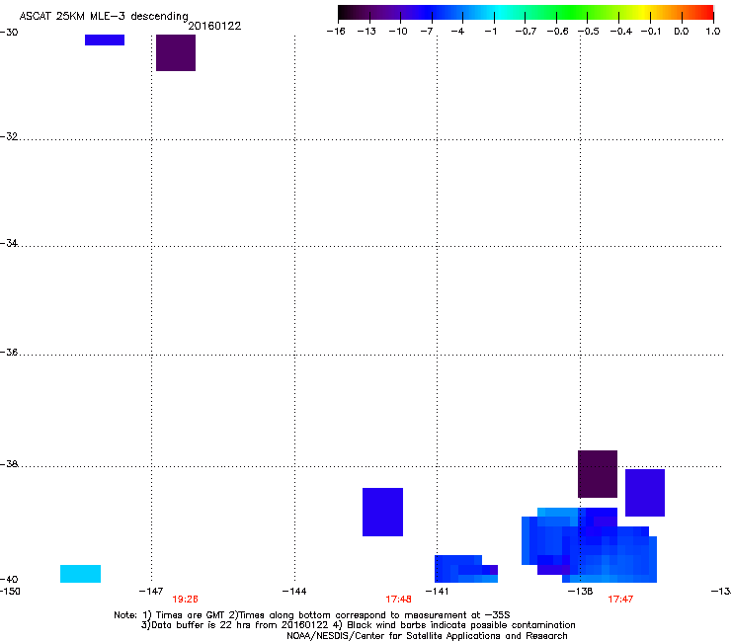Screen dimensions: 731x642
Task: Click the longitude label -147
Action: pyautogui.click(x=151, y=592)
